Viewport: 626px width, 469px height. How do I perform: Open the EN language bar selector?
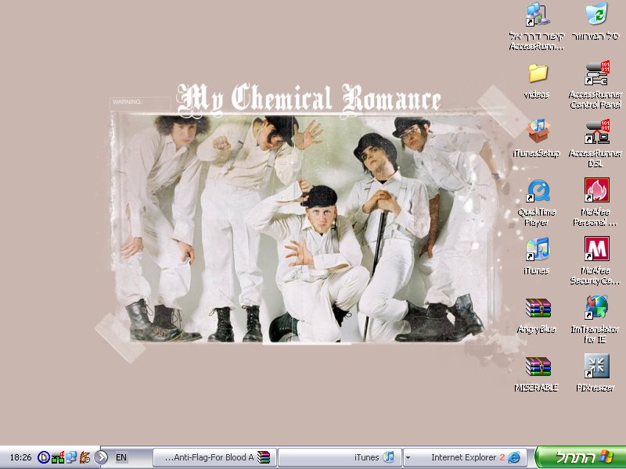121,457
